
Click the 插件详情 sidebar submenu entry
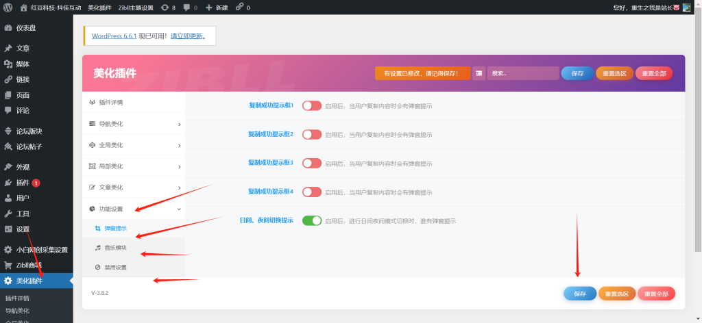(x=17, y=298)
